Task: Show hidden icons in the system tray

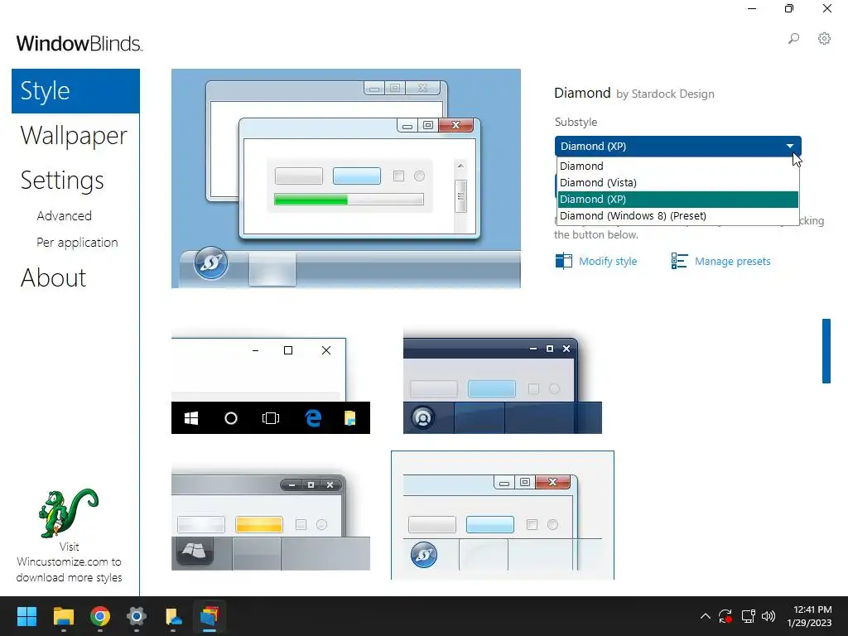Action: [x=706, y=616]
